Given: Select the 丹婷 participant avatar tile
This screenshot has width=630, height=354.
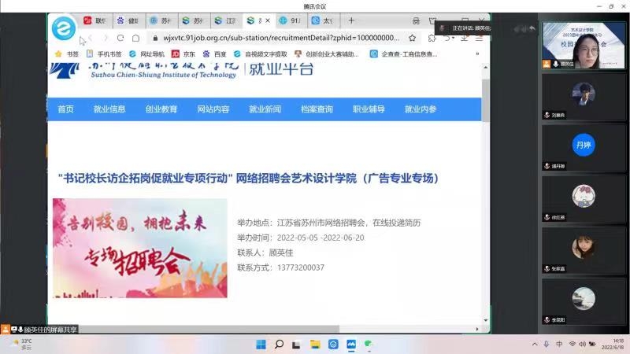Looking at the screenshot, I should [x=583, y=145].
